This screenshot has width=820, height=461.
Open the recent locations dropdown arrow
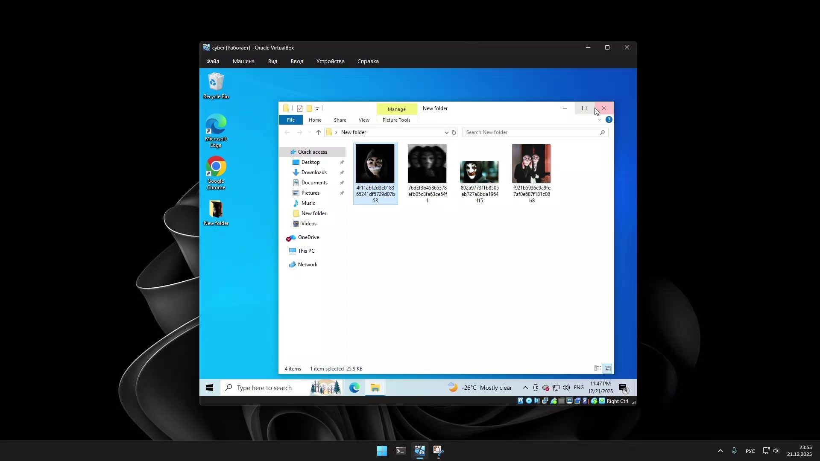point(309,132)
